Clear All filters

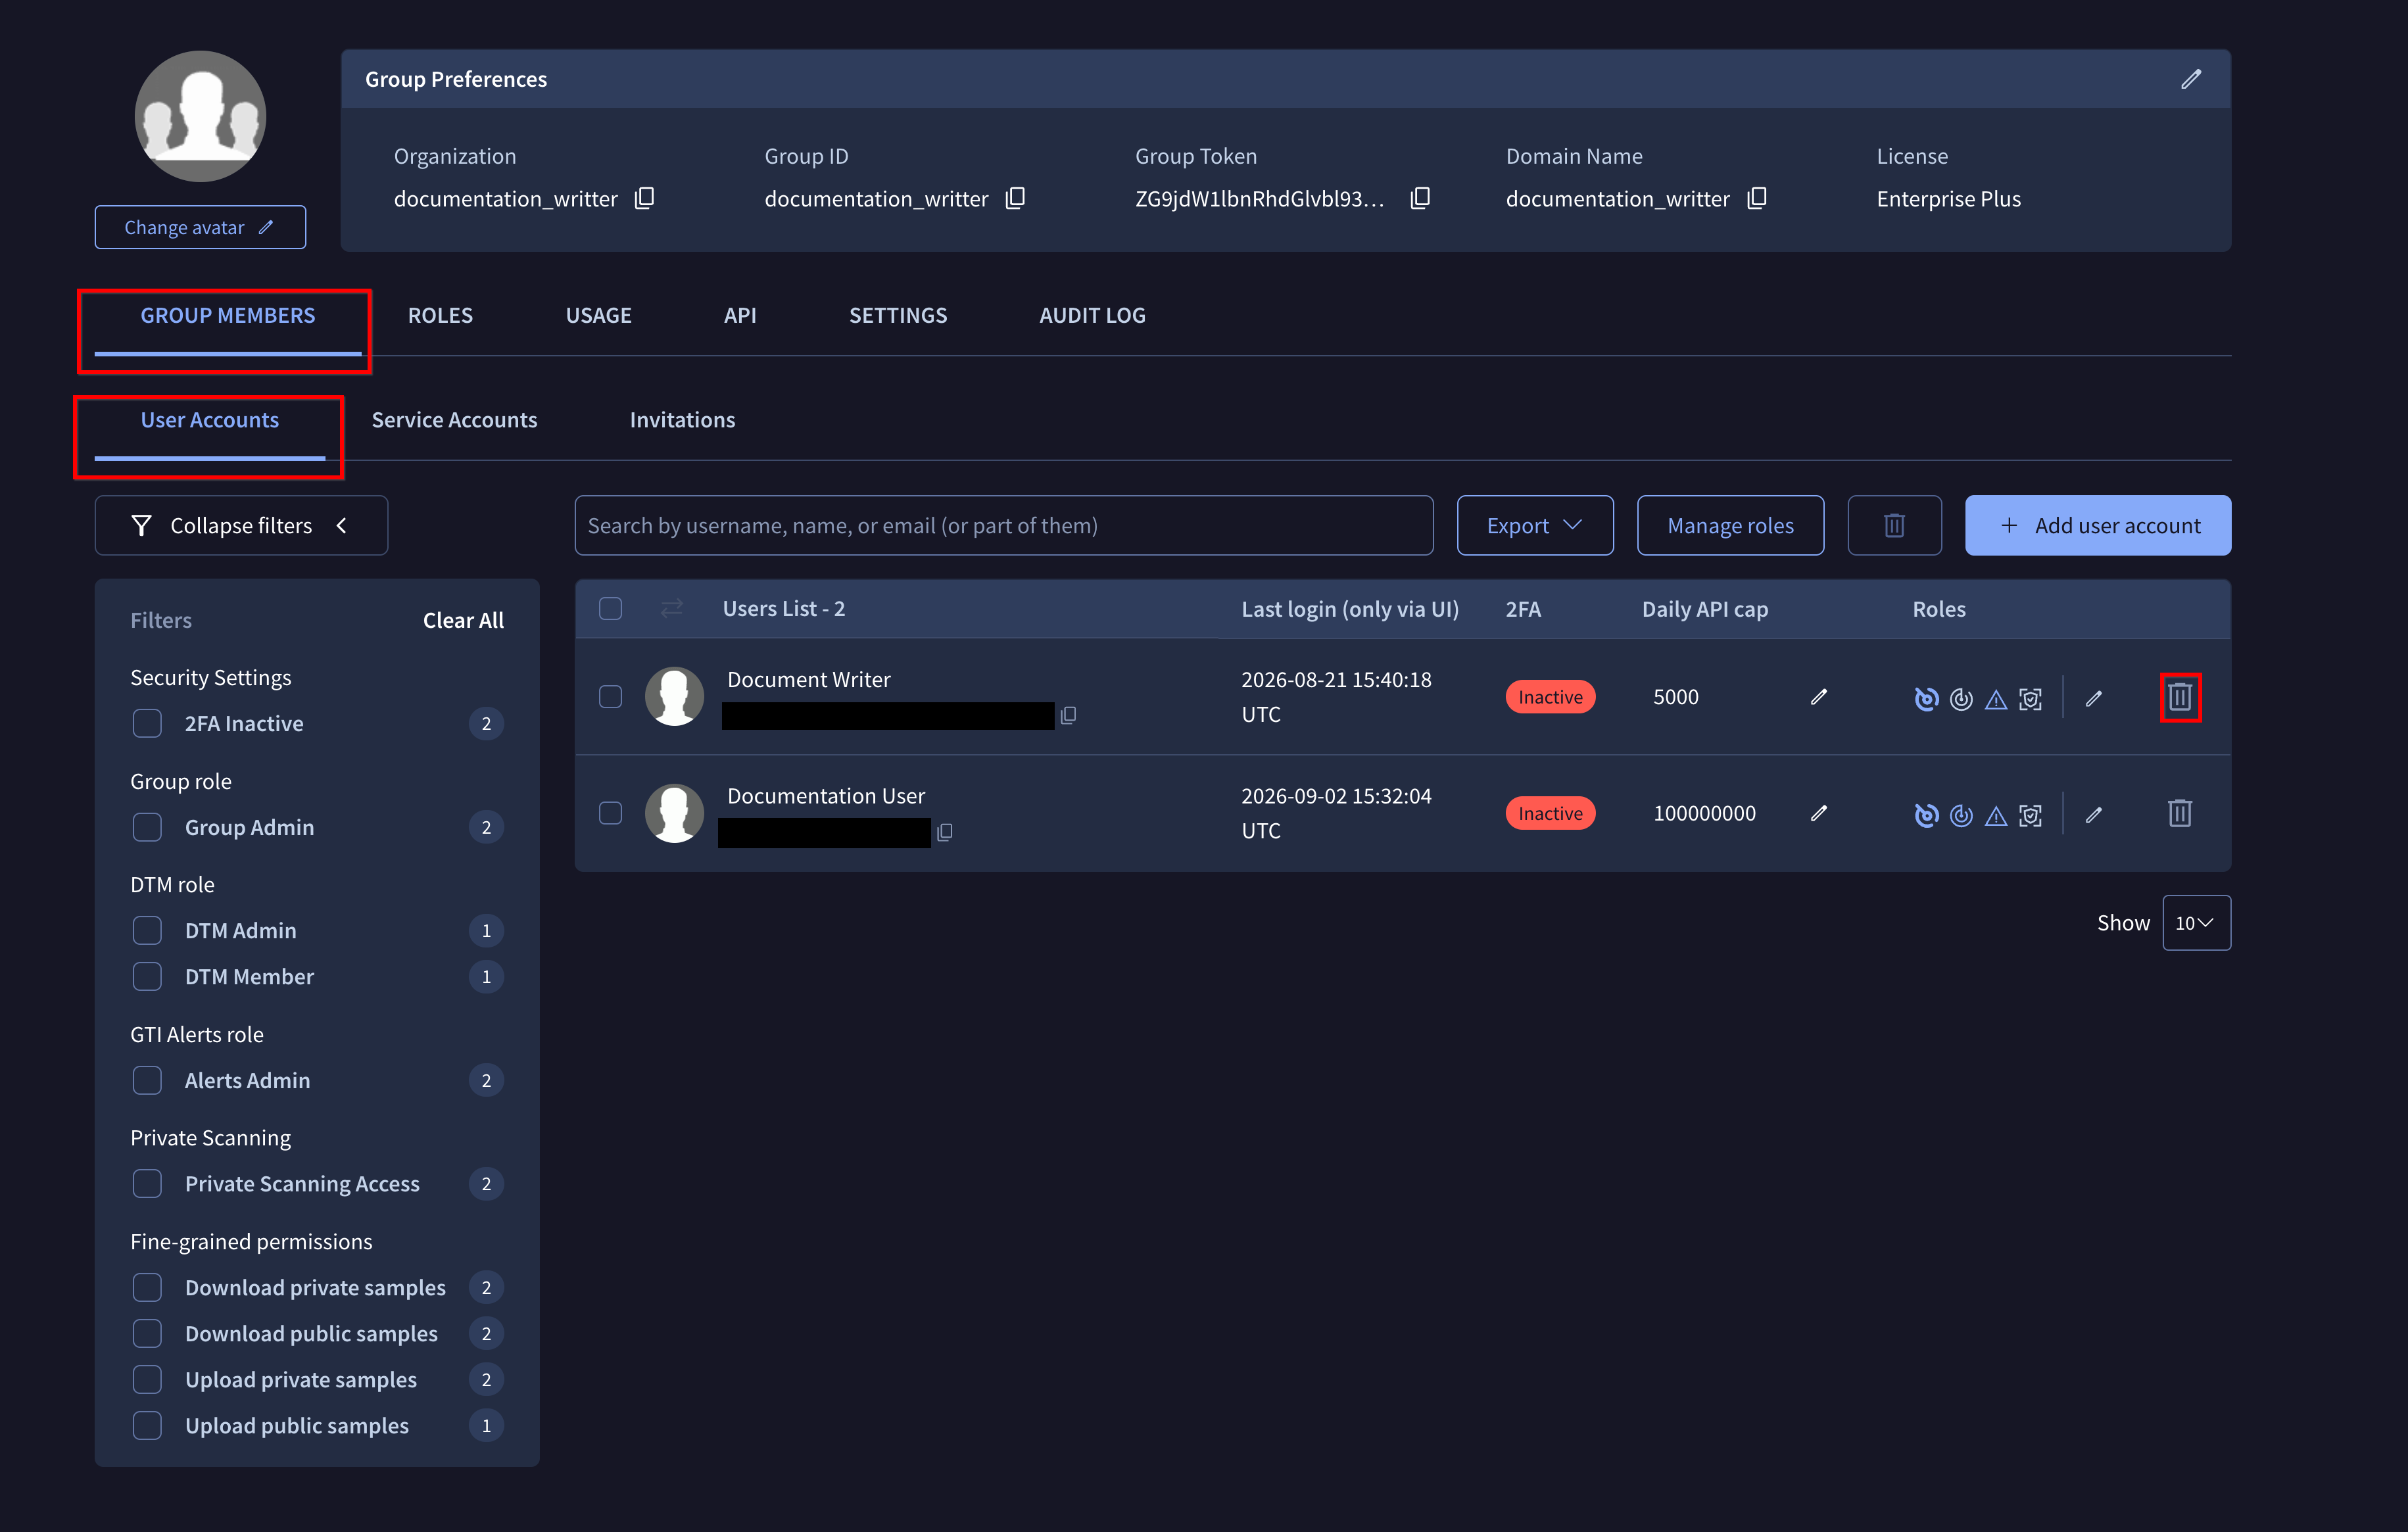(463, 620)
